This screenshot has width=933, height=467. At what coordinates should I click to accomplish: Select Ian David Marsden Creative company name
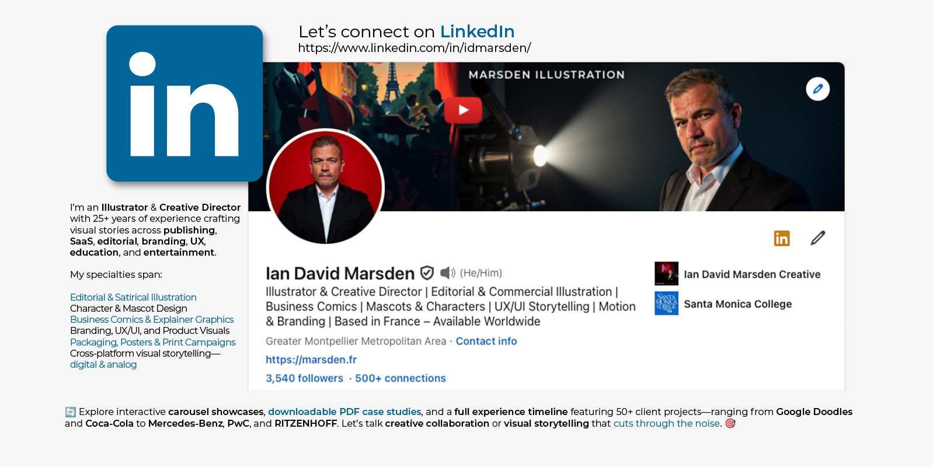[752, 274]
